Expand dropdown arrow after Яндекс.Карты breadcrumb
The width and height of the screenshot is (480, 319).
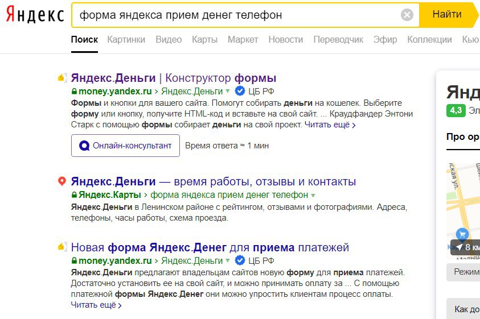coord(313,195)
